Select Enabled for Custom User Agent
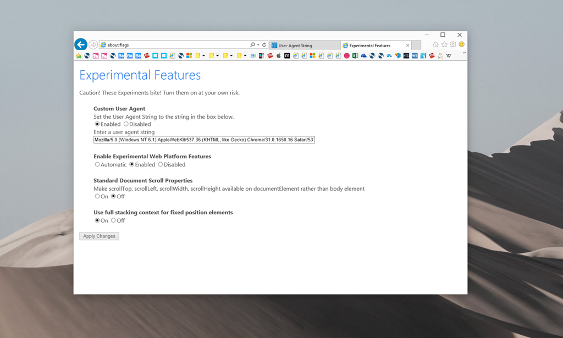The image size is (563, 338). (97, 124)
